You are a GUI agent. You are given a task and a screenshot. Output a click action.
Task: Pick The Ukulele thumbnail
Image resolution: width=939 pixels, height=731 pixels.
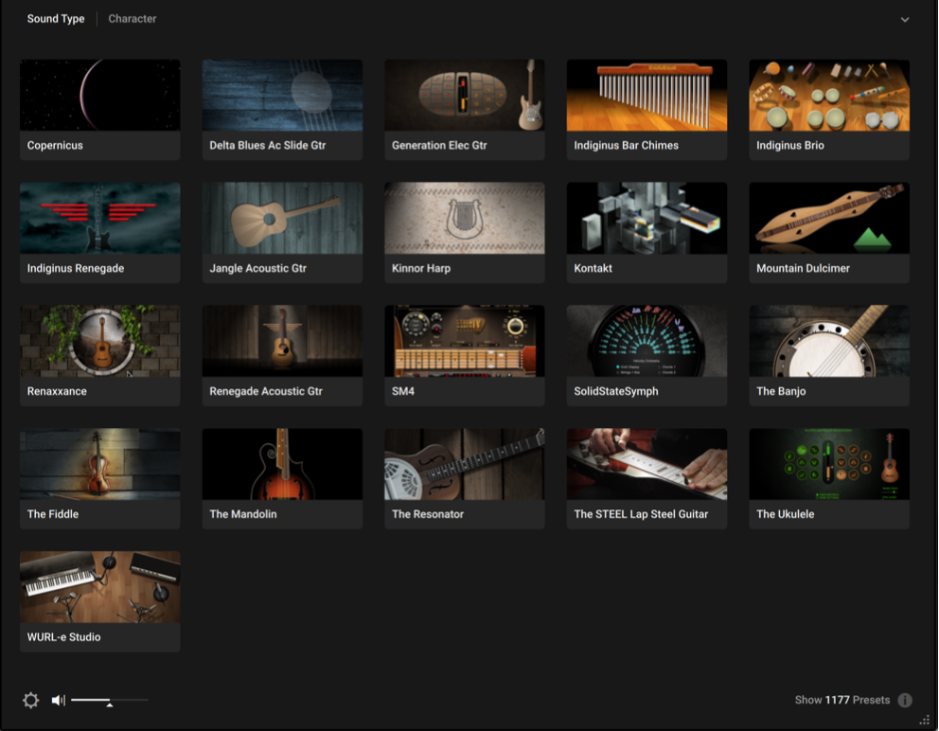[829, 464]
